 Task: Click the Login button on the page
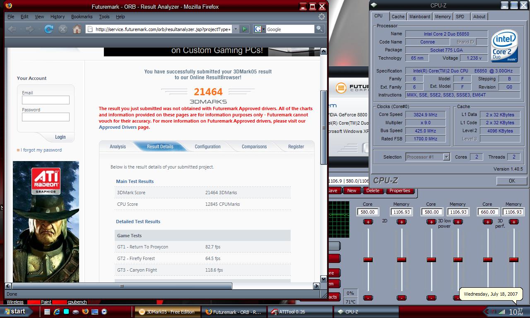pyautogui.click(x=60, y=137)
